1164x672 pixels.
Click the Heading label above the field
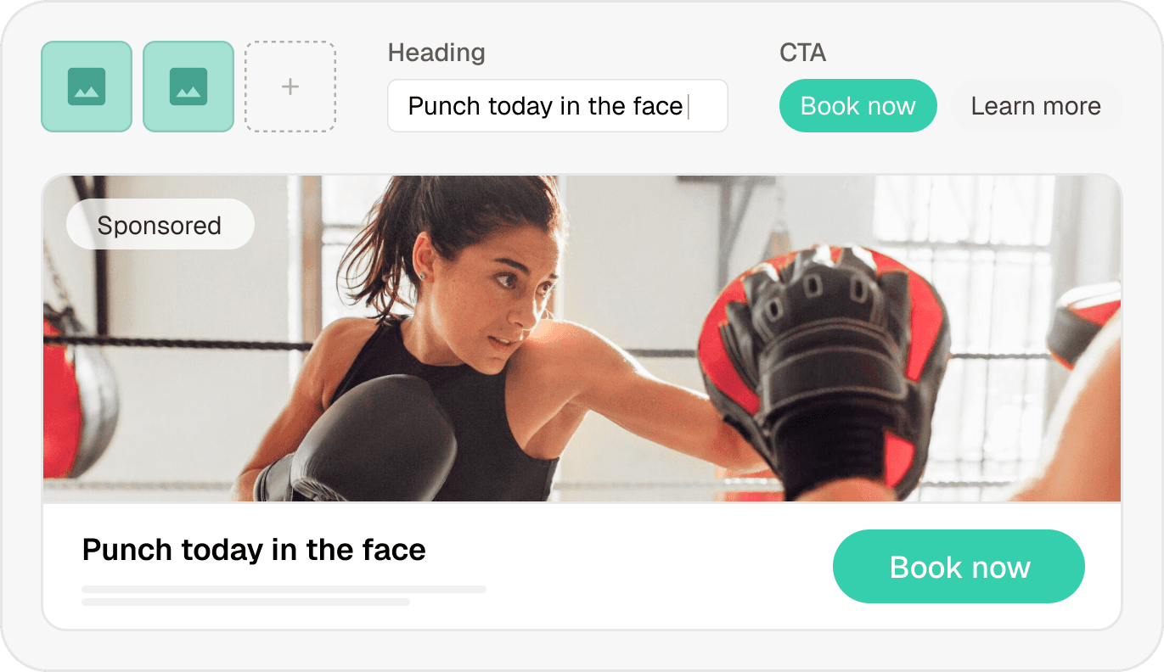coord(436,53)
